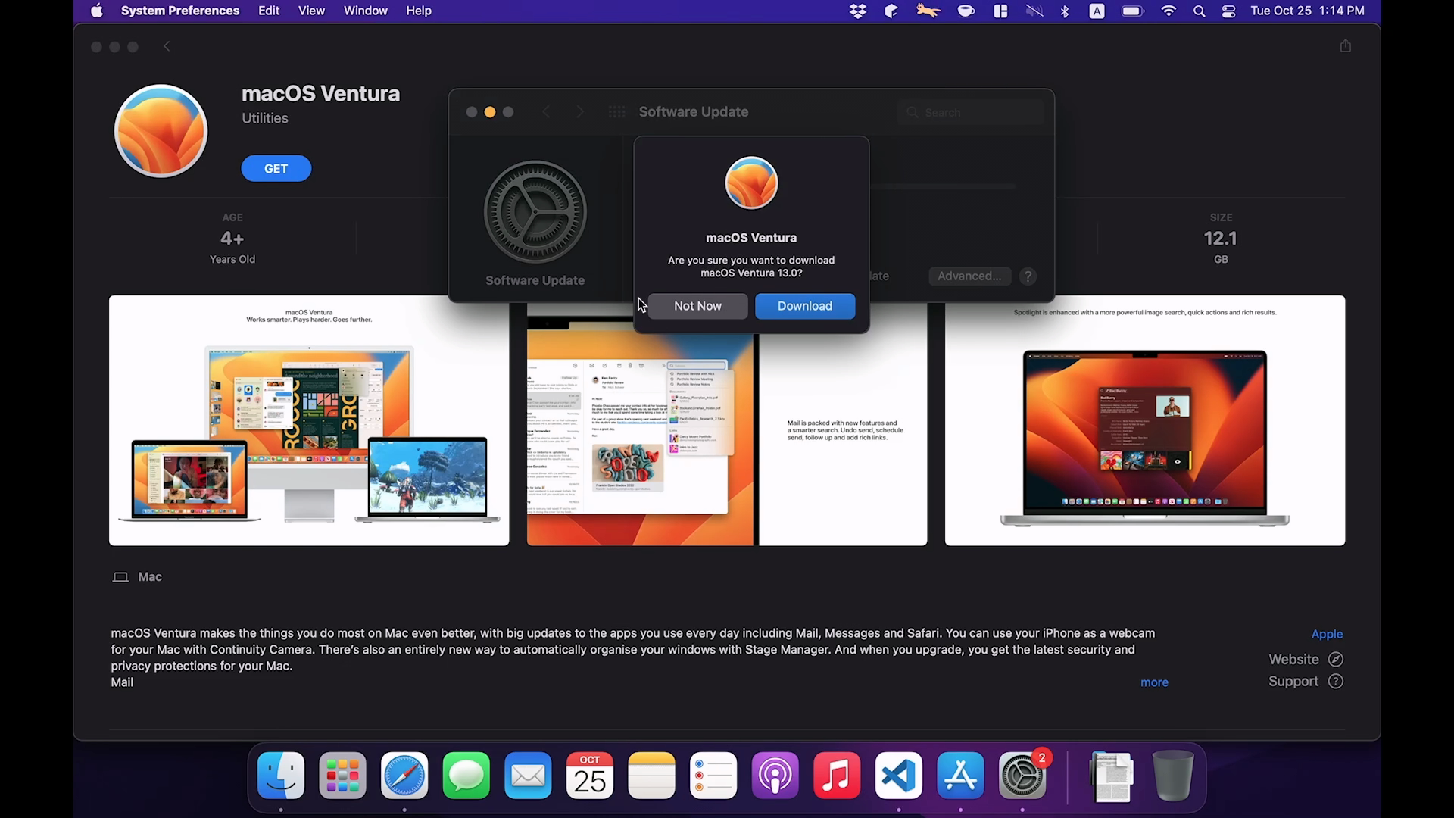The image size is (1454, 818).
Task: Click the Download button in the dialog
Action: click(805, 306)
